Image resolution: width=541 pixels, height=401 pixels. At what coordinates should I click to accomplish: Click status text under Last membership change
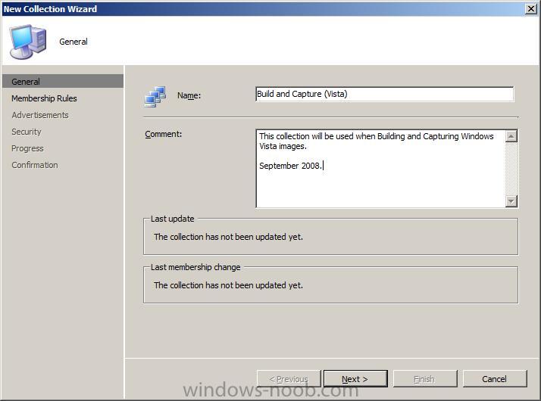point(228,285)
